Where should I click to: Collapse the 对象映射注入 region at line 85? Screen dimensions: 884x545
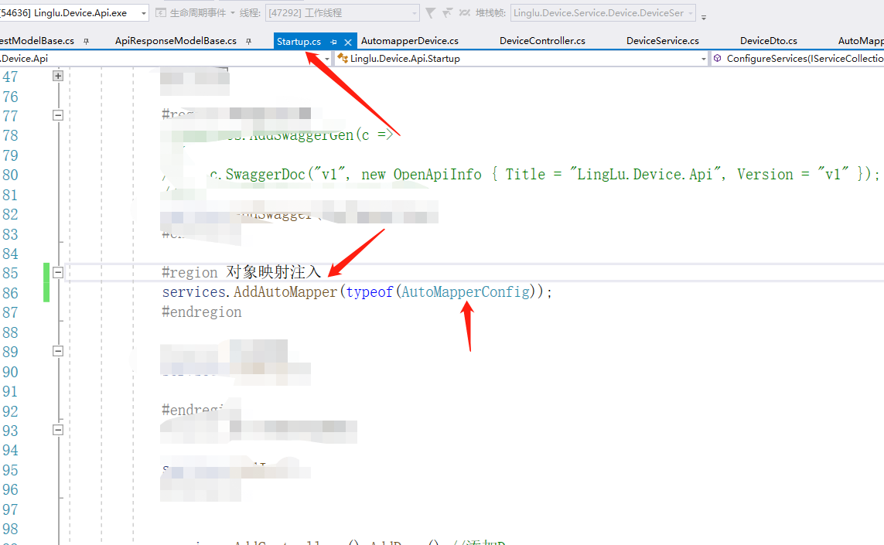(57, 272)
